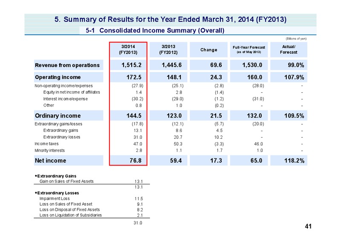Click the net income value 76.8

[x=136, y=161]
